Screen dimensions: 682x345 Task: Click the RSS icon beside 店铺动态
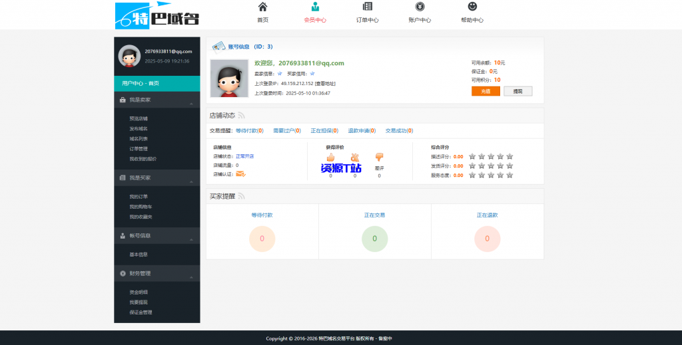(242, 116)
